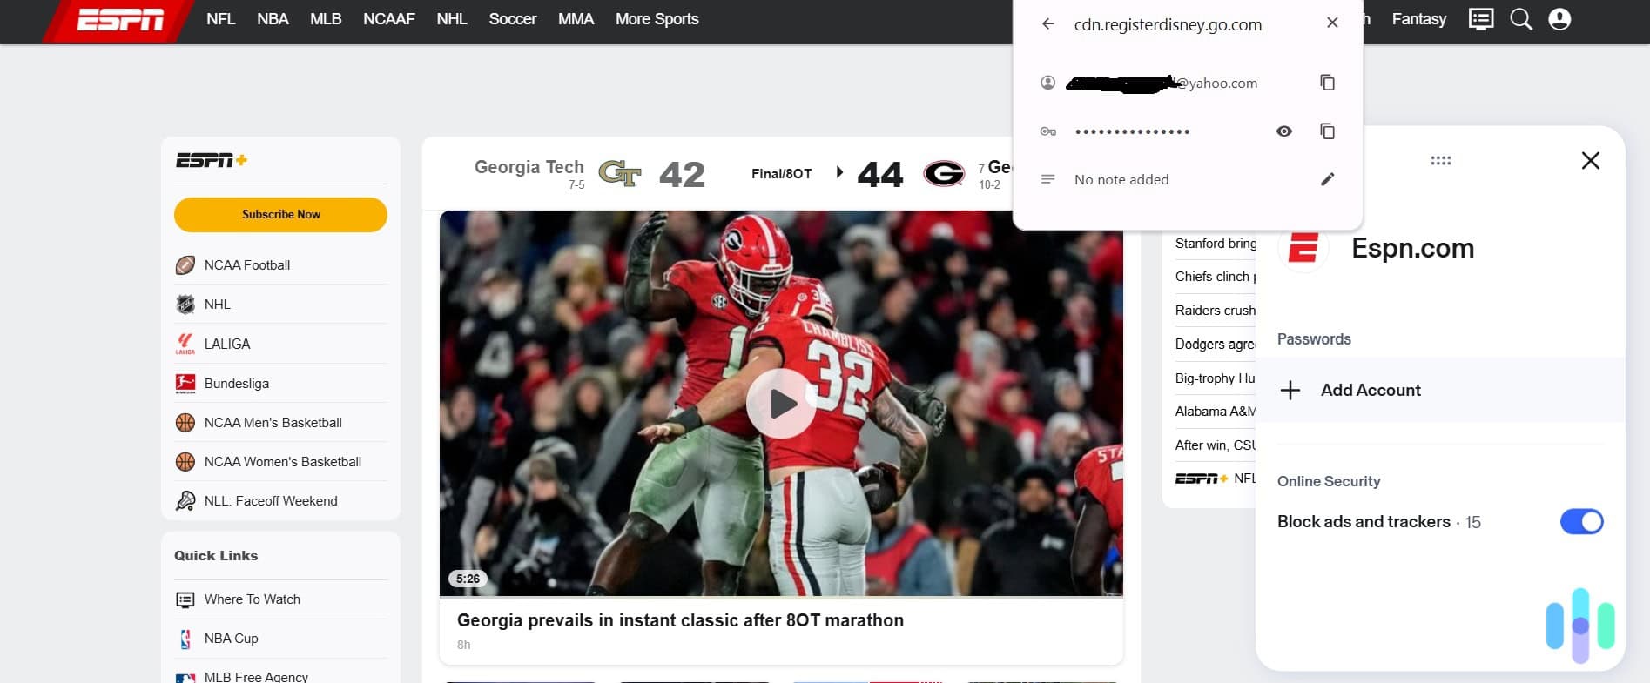
Task: Copy the yahoo.com username to clipboard
Action: [1327, 83]
